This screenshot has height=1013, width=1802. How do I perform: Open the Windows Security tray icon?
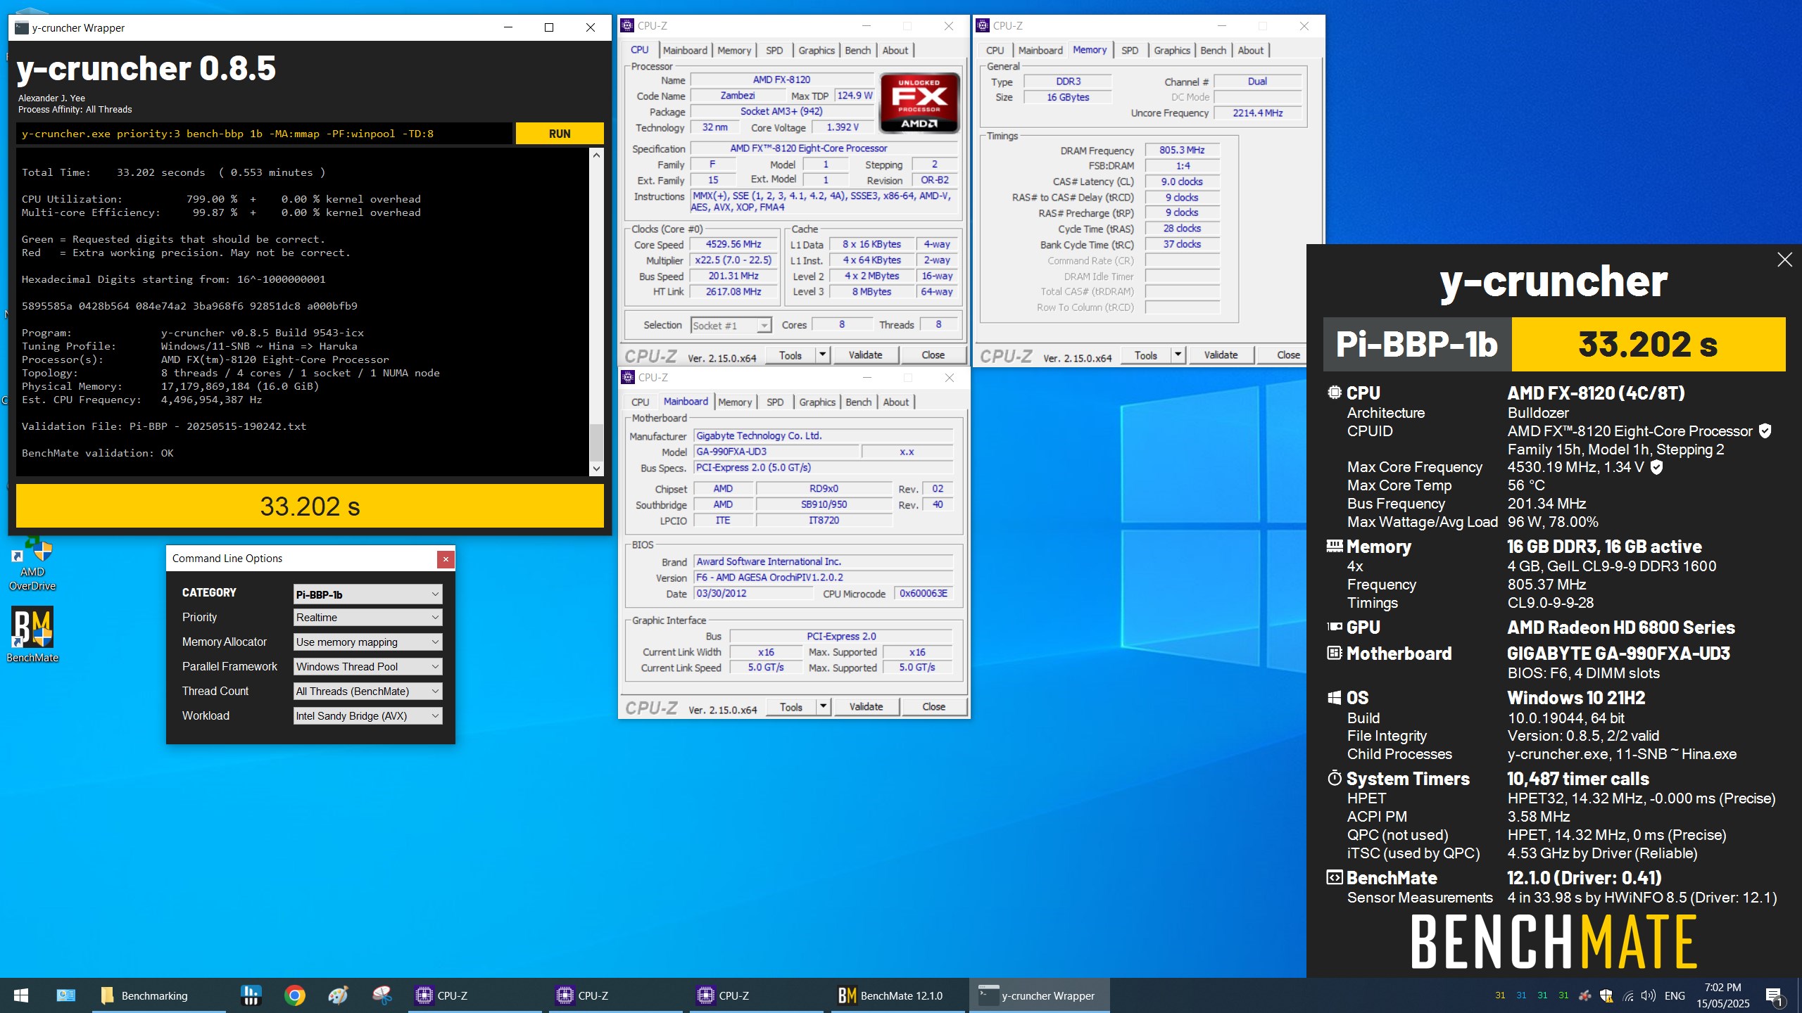(x=1606, y=995)
